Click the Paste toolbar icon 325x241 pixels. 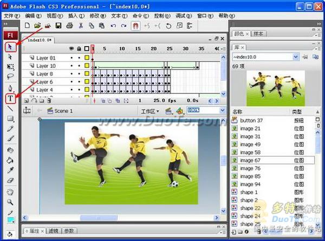[102, 26]
